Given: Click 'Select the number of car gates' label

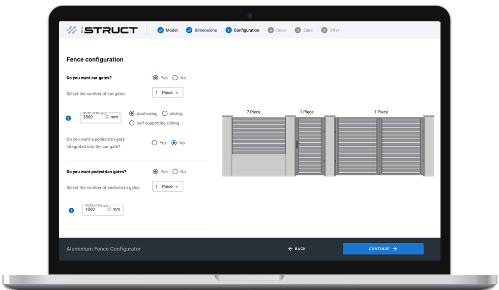Looking at the screenshot, I should pyautogui.click(x=96, y=93).
